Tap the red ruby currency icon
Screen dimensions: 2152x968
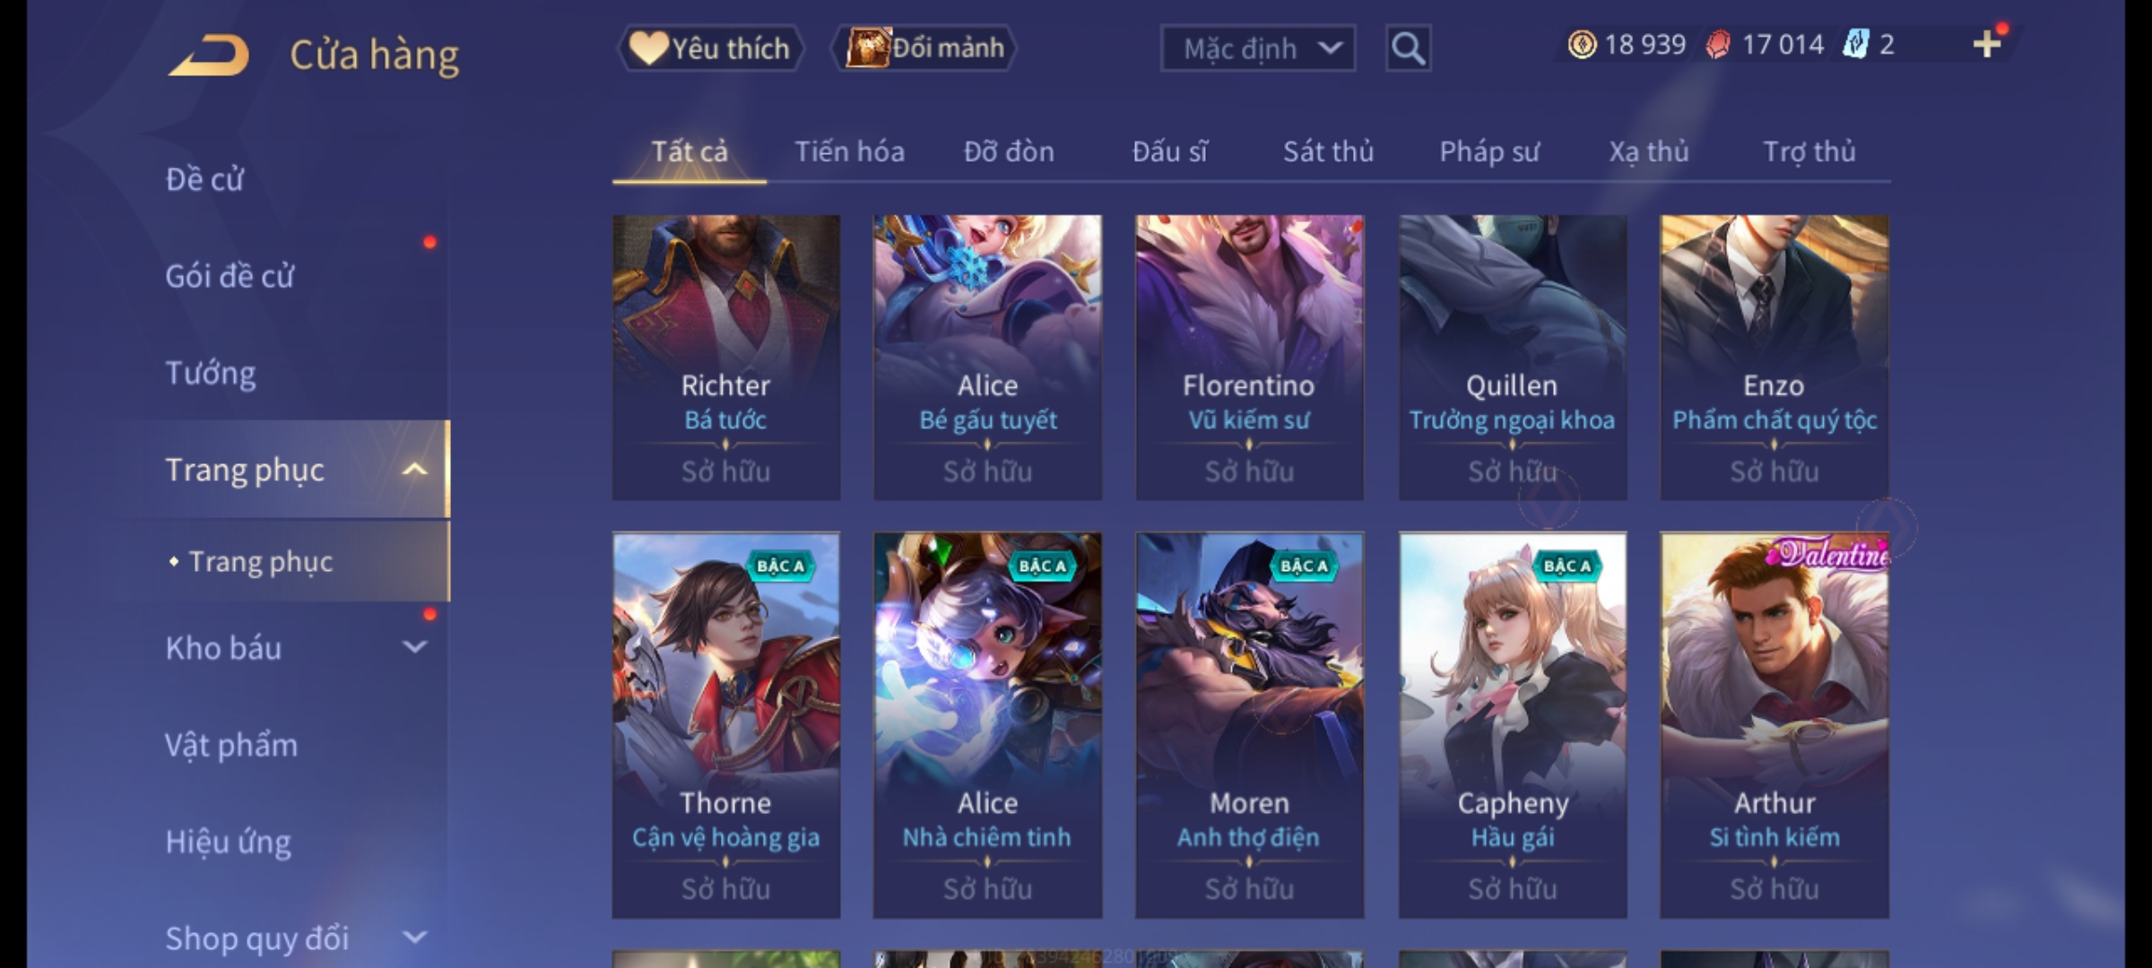pos(1718,45)
